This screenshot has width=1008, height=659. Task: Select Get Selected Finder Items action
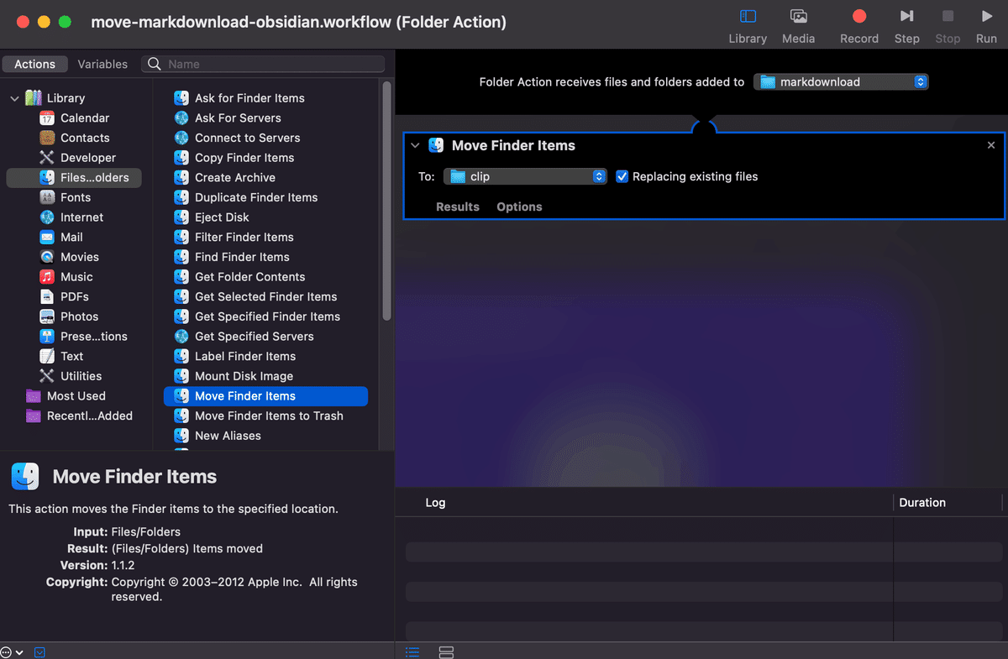265,296
